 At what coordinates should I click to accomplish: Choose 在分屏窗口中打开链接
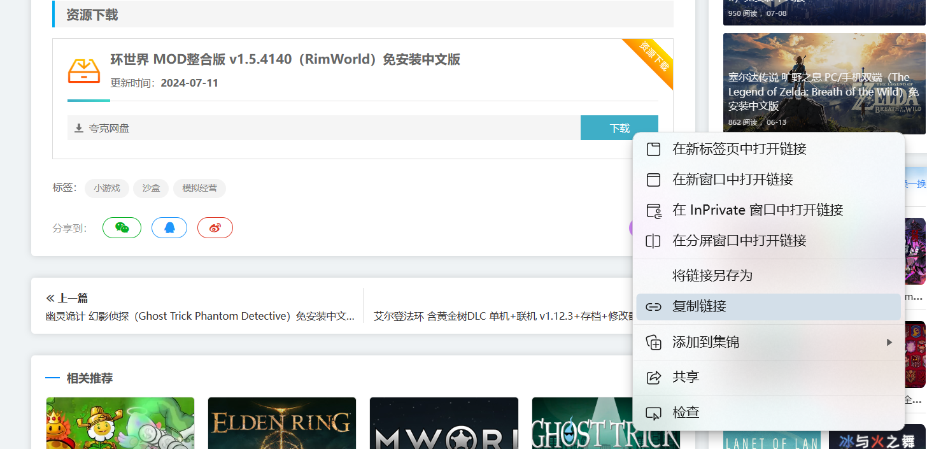768,241
